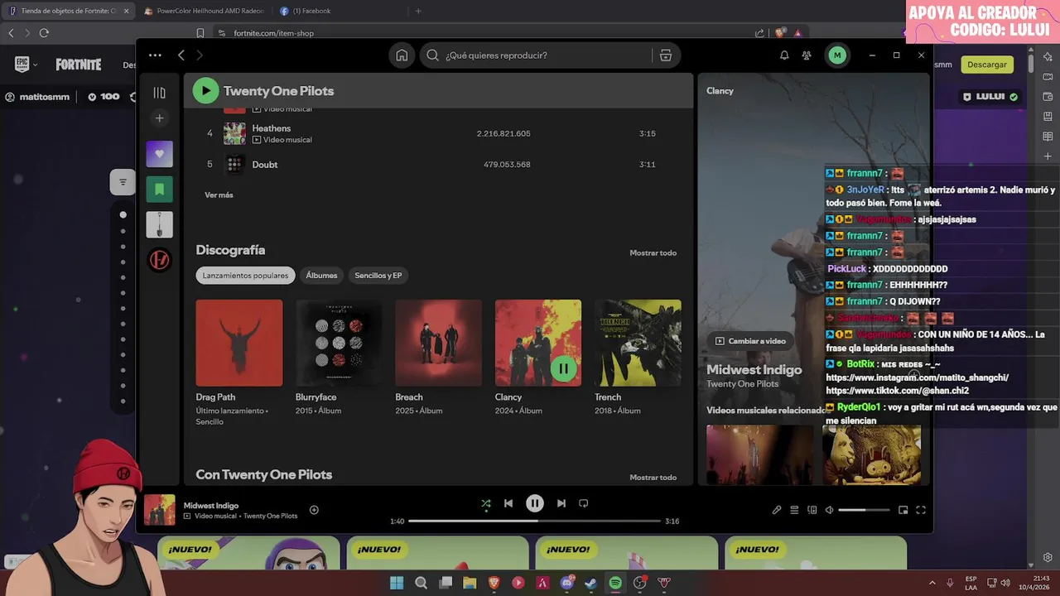Viewport: 1060px width, 596px height.
Task: Enter Spotify fullscreen view
Action: coord(921,510)
